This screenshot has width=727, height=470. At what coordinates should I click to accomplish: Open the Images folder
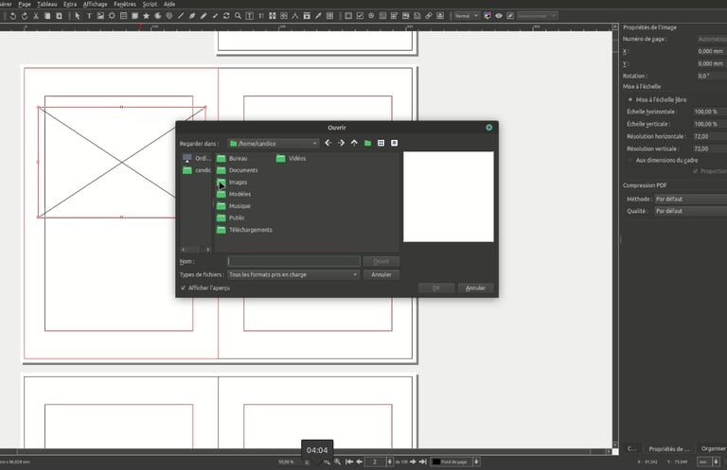[x=237, y=183]
